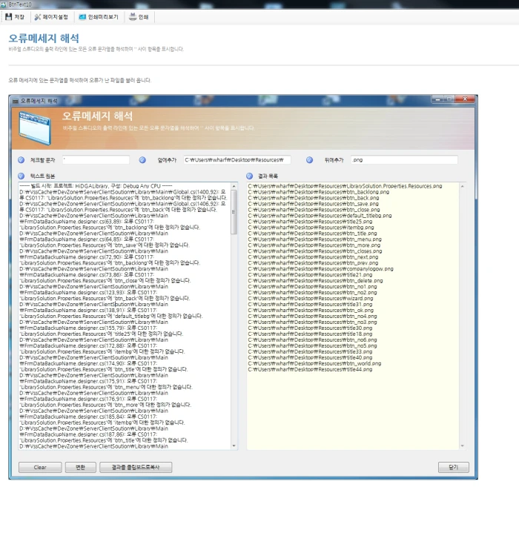
Task: Click result line btn_ok.png
Action: point(311,311)
